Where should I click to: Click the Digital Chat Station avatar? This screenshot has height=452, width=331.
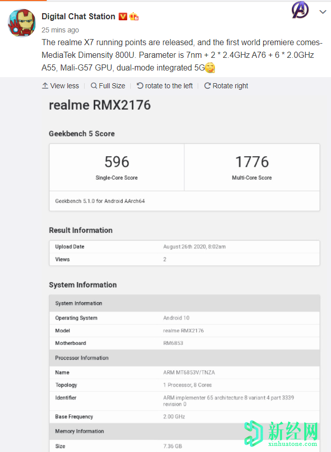coord(21,23)
